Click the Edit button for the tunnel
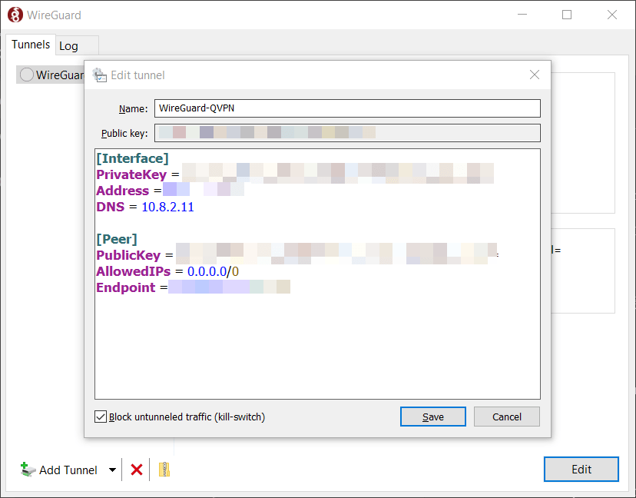Viewport: 636px width, 498px height. [581, 469]
